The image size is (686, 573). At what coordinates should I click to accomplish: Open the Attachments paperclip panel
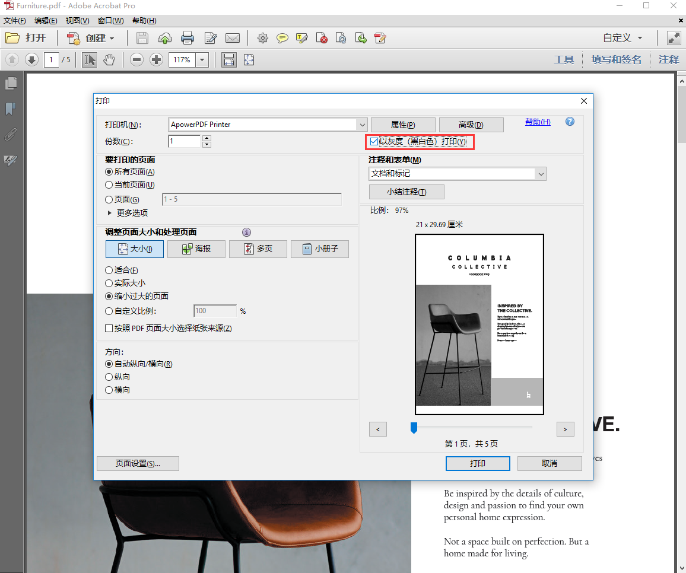[x=11, y=135]
